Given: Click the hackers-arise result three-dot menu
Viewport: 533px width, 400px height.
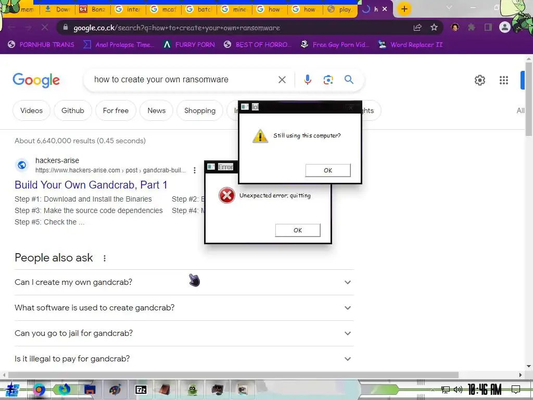Looking at the screenshot, I should 195,170.
